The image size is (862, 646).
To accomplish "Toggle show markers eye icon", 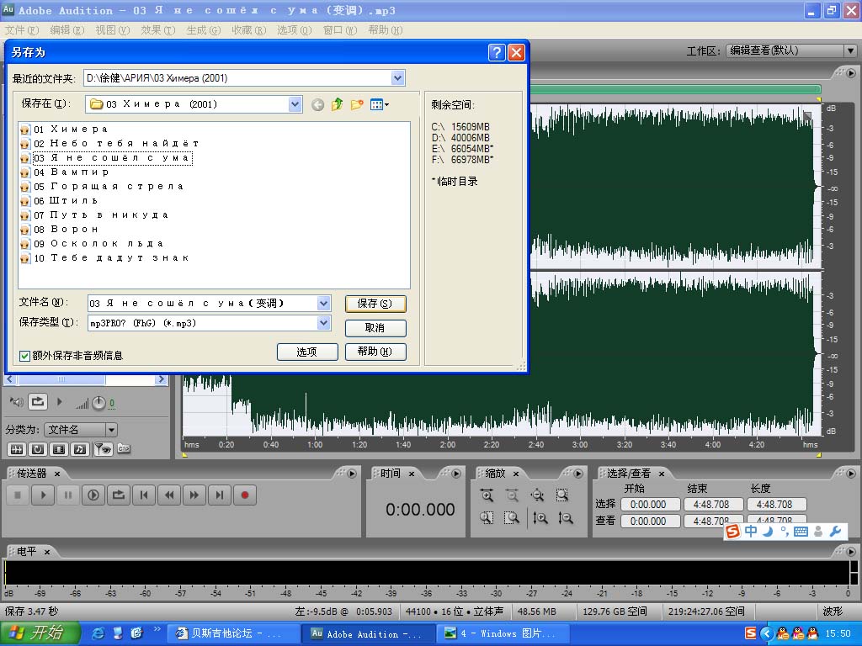I will tap(103, 449).
